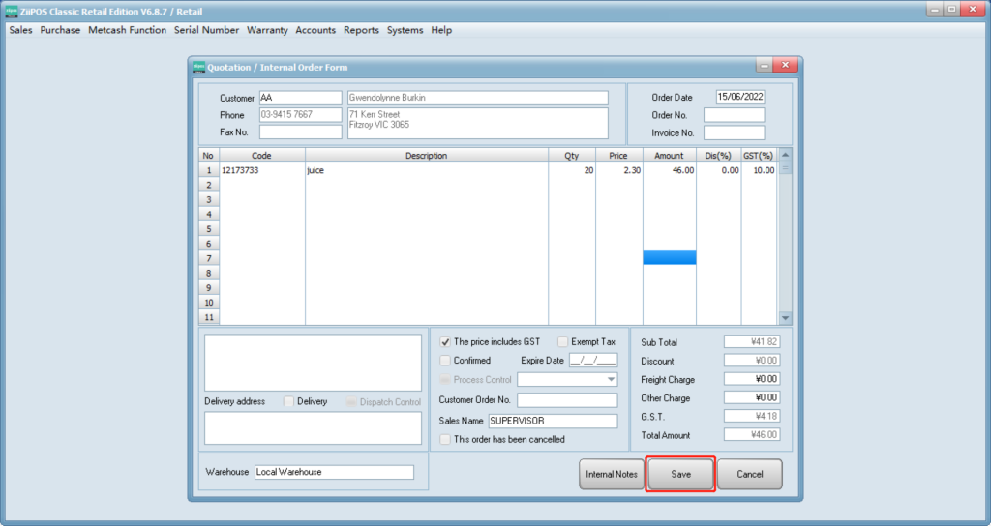Screen dimensions: 991x526
Task: Toggle 'The price includes GST' checkbox
Action: pos(446,341)
